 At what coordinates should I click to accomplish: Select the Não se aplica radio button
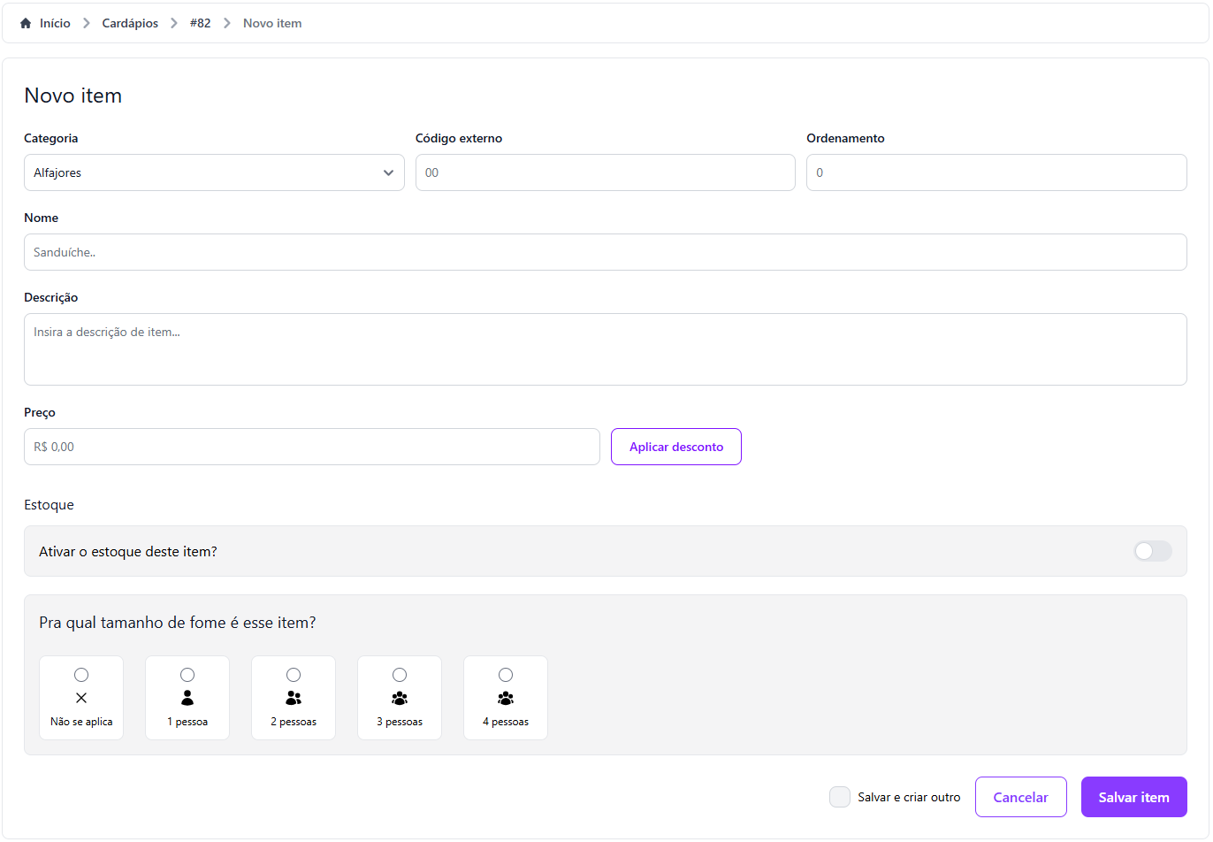tap(81, 675)
